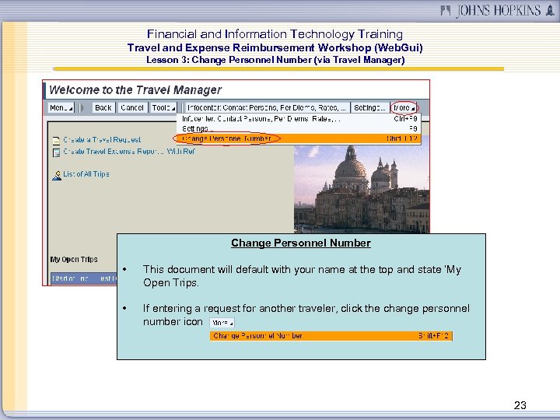Click the small More button image in instructions
This screenshot has height=420, width=560.
click(x=222, y=323)
